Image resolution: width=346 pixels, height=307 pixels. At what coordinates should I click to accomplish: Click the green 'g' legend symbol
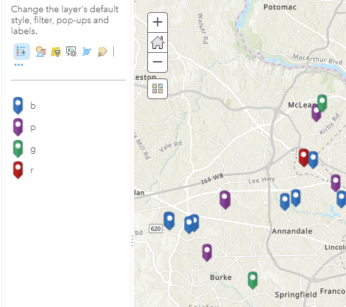point(18,149)
